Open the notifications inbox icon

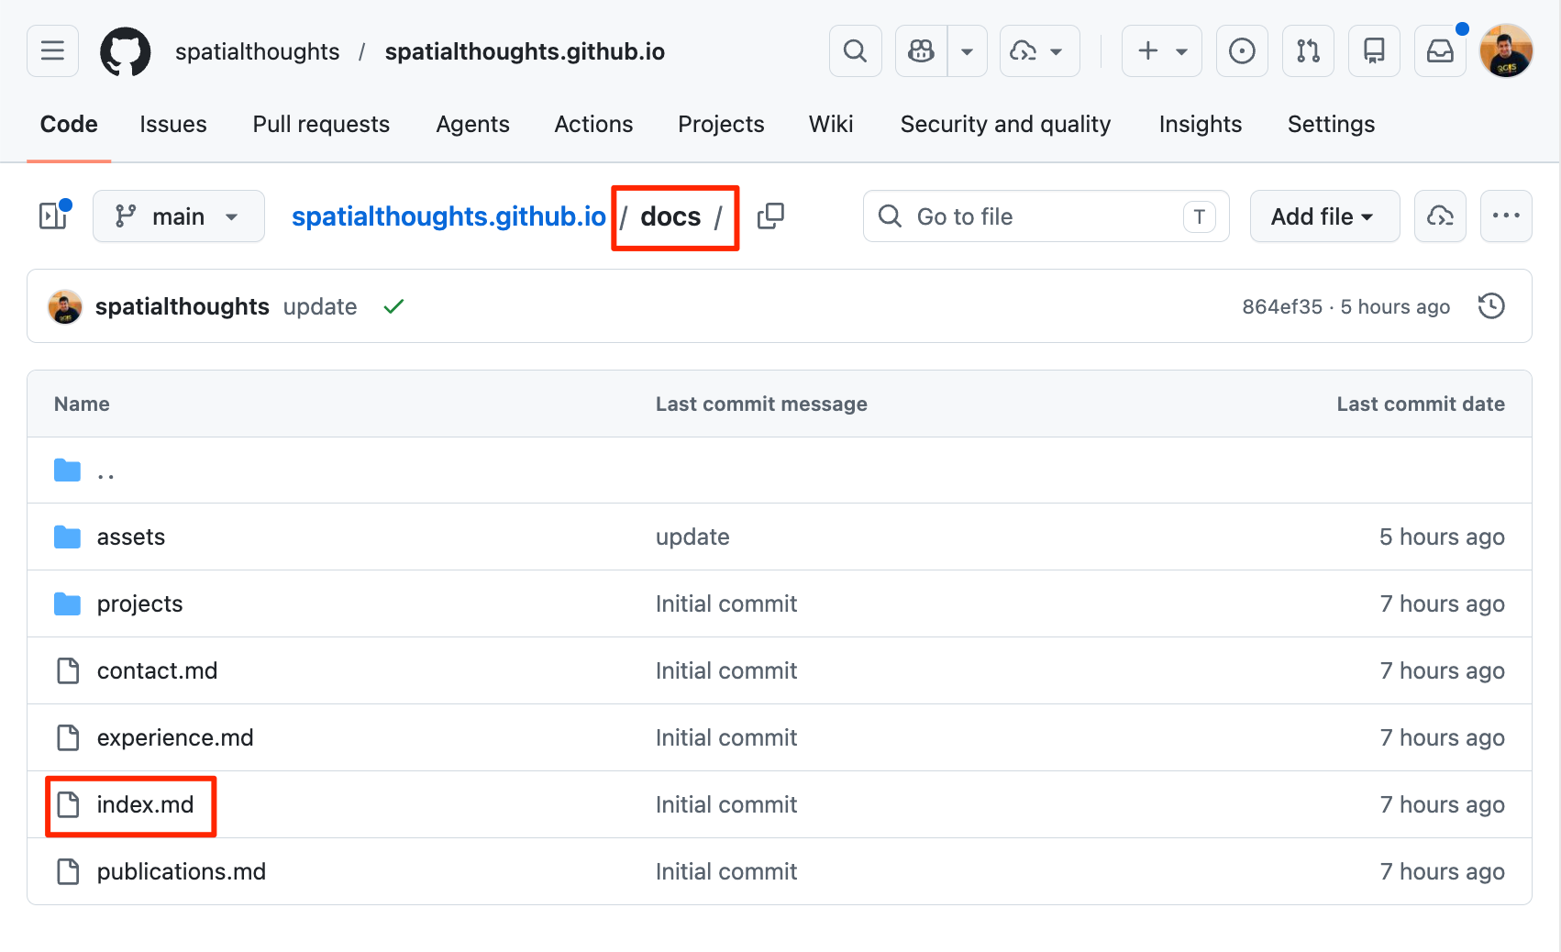click(1440, 51)
